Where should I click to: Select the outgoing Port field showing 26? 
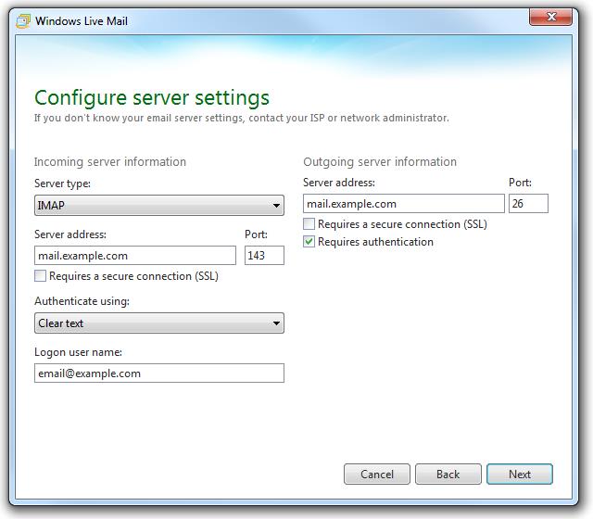click(x=528, y=204)
